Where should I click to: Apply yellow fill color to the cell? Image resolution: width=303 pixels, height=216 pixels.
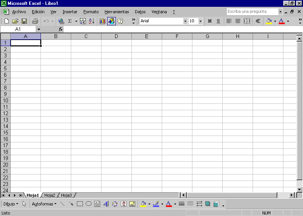[269, 21]
